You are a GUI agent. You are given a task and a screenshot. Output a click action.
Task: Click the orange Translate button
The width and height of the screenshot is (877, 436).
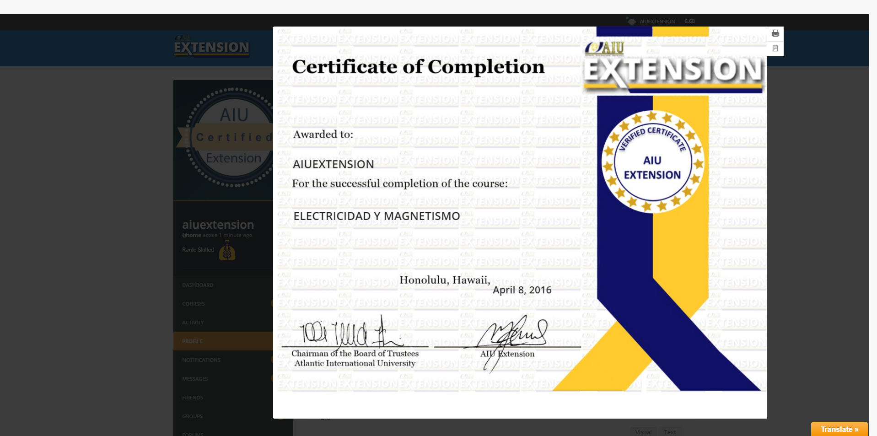pos(839,429)
